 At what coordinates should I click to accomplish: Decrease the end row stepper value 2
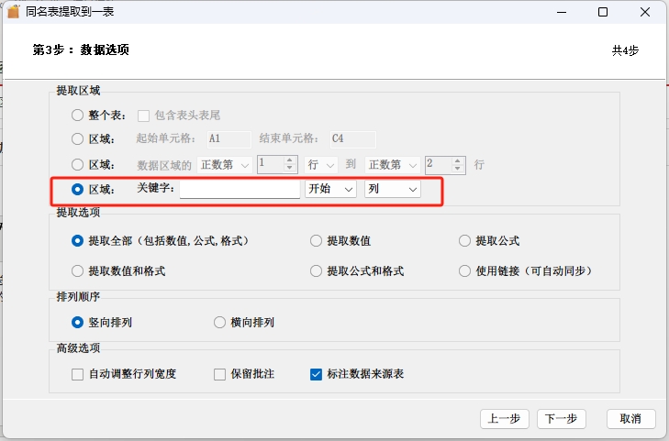(x=457, y=169)
